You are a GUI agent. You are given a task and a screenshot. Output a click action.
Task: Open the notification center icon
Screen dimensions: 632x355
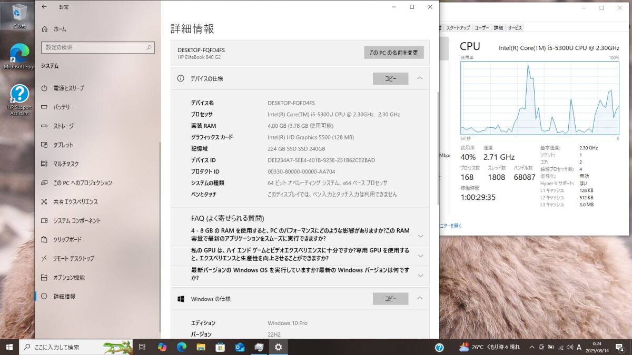(x=619, y=347)
